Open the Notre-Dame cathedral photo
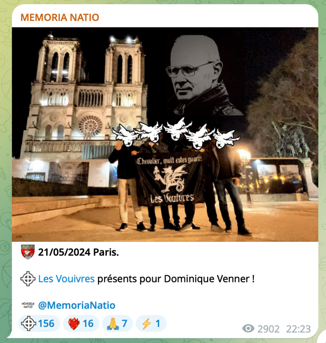This screenshot has width=326, height=343. pyautogui.click(x=165, y=135)
